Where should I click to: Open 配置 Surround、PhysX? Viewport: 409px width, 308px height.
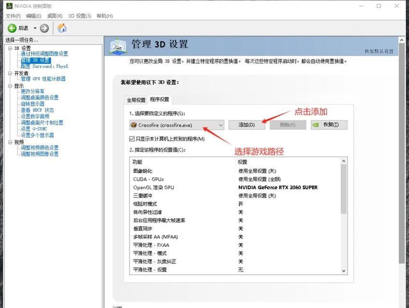point(44,66)
